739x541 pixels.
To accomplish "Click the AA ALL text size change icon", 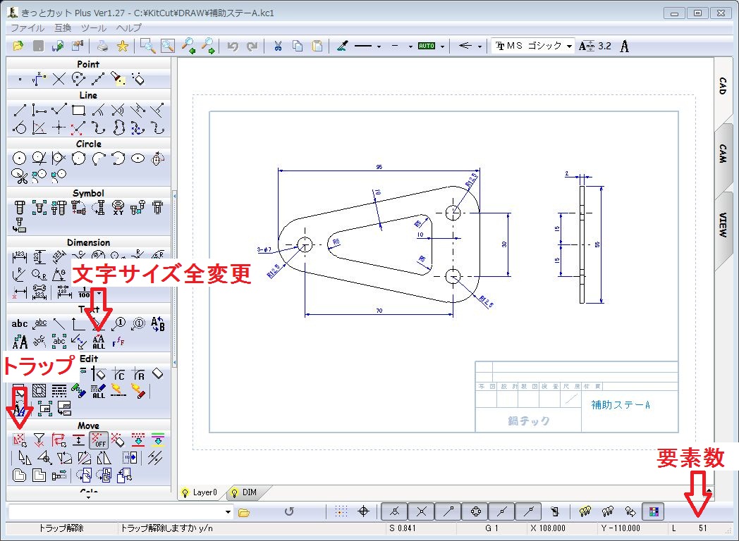I will click(x=99, y=342).
